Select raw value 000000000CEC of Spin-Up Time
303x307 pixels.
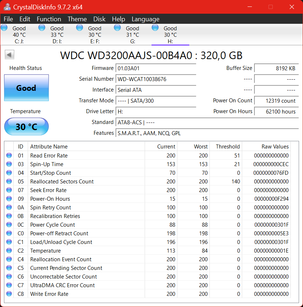[271, 164]
